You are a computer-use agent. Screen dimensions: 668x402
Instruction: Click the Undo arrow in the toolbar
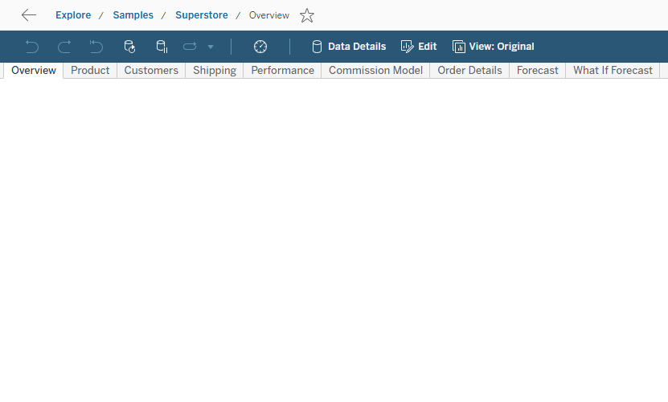[x=32, y=47]
